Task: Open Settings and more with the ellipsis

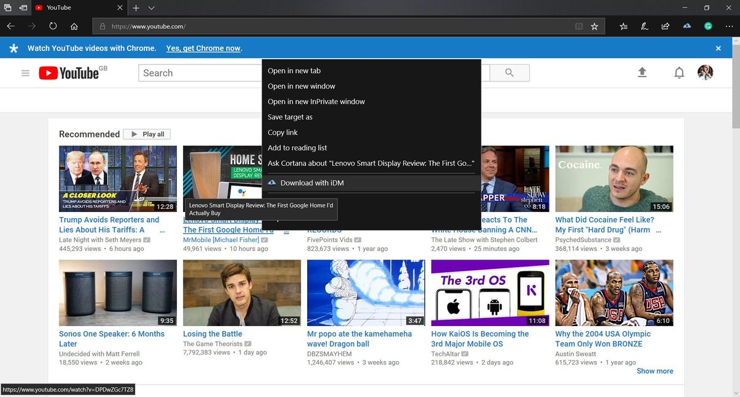Action: pyautogui.click(x=729, y=26)
